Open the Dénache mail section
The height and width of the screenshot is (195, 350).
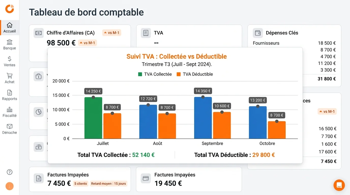click(x=9, y=129)
